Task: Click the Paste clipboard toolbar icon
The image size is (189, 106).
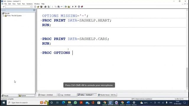Action: pos(58,6)
